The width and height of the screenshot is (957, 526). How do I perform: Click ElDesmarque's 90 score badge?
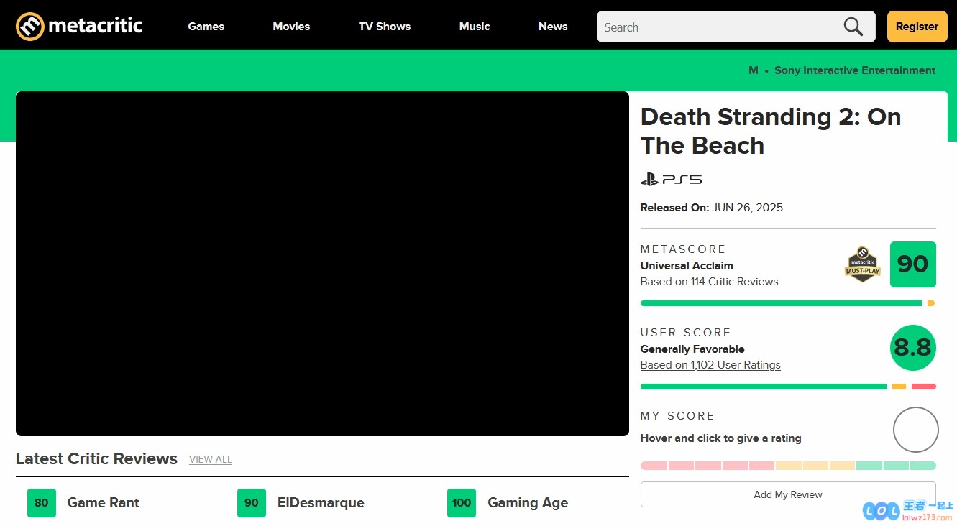[x=252, y=503]
